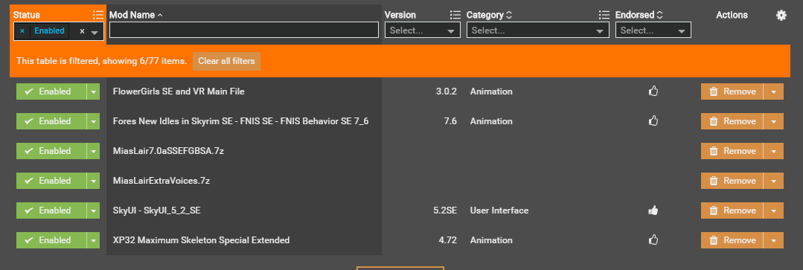Screen dimensions: 803x270
Task: Open status dropdown arrow for XP32 Skeleton
Action: point(93,240)
